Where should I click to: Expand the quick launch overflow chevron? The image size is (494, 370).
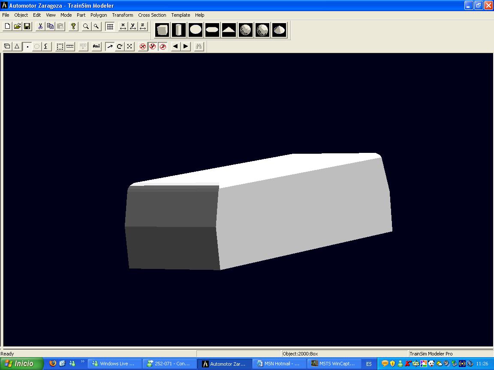(x=83, y=362)
